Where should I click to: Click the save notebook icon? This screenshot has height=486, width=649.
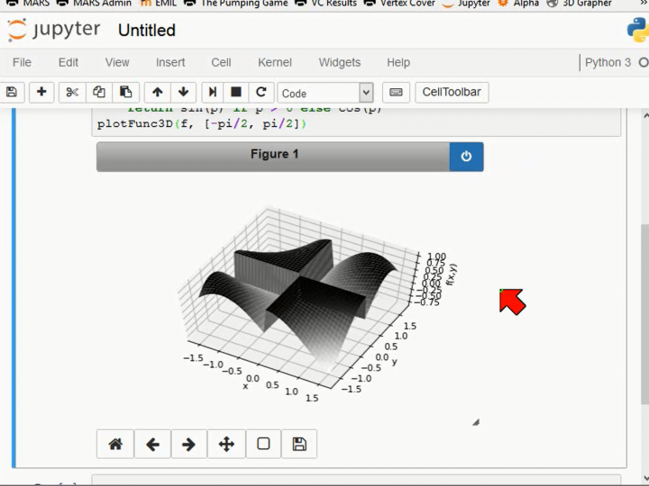[12, 92]
